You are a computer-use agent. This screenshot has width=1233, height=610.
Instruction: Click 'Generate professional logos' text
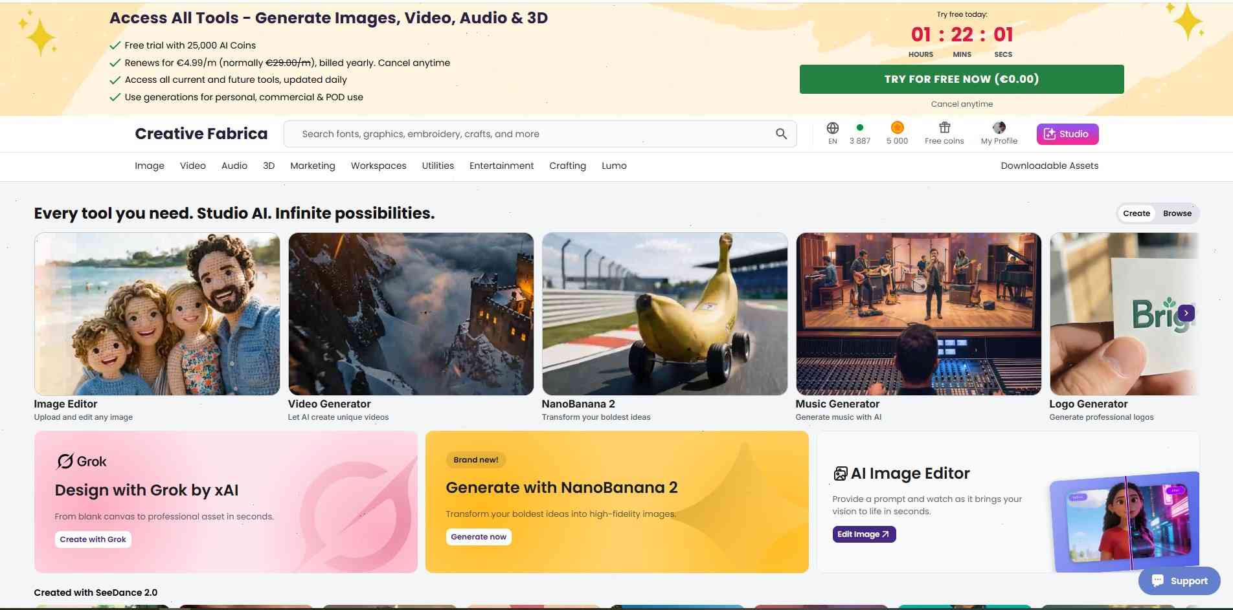pyautogui.click(x=1102, y=417)
